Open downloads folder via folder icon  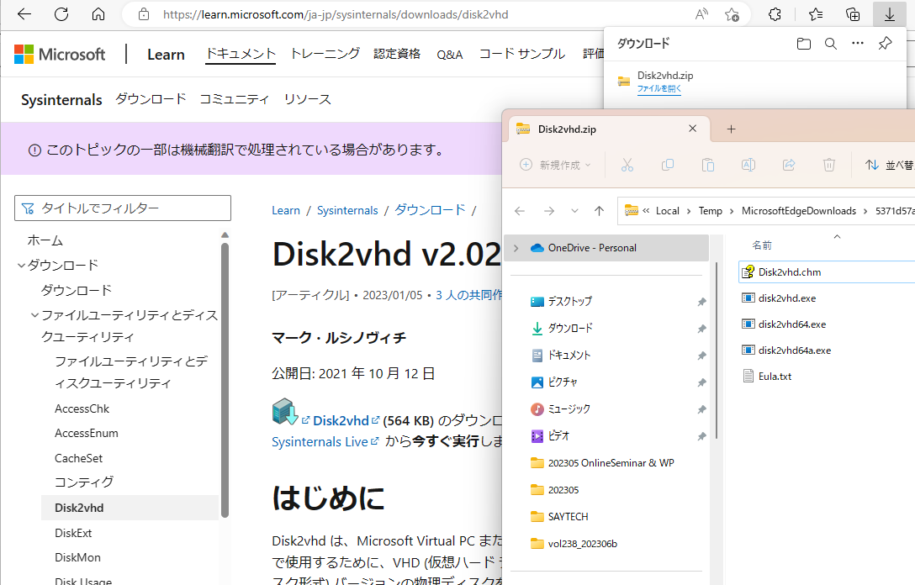pos(803,43)
